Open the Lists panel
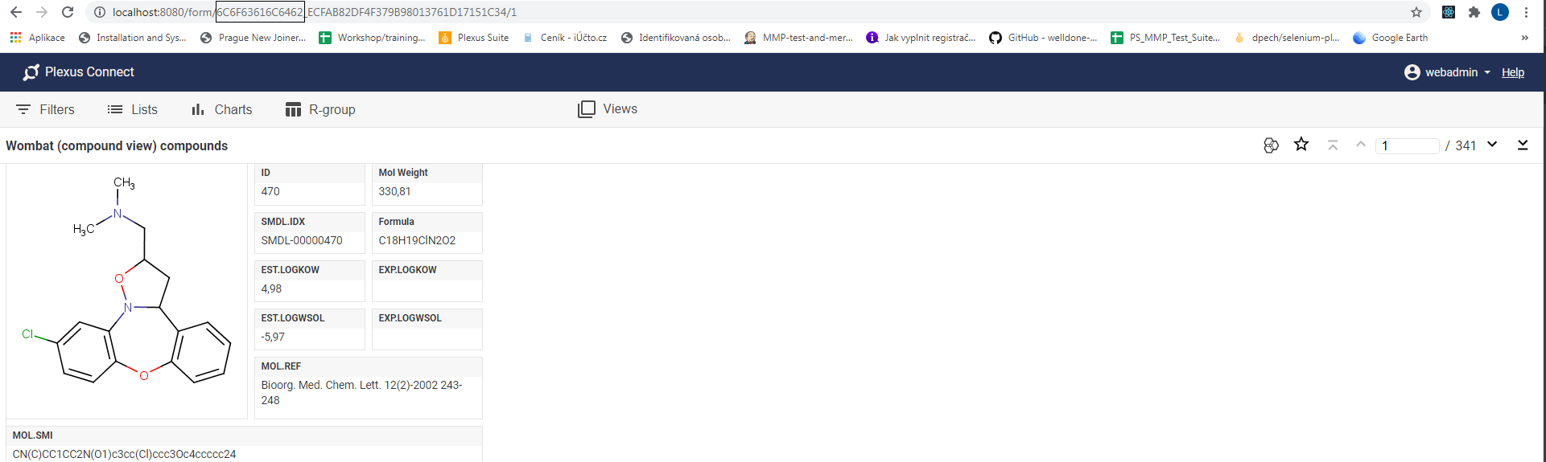 pyautogui.click(x=133, y=109)
